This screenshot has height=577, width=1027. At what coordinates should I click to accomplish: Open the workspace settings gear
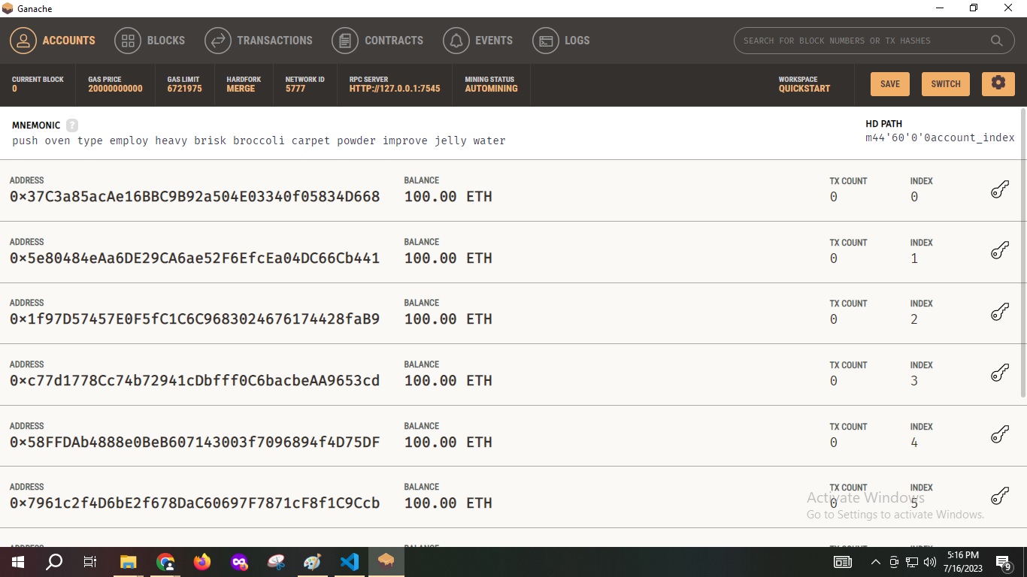998,84
